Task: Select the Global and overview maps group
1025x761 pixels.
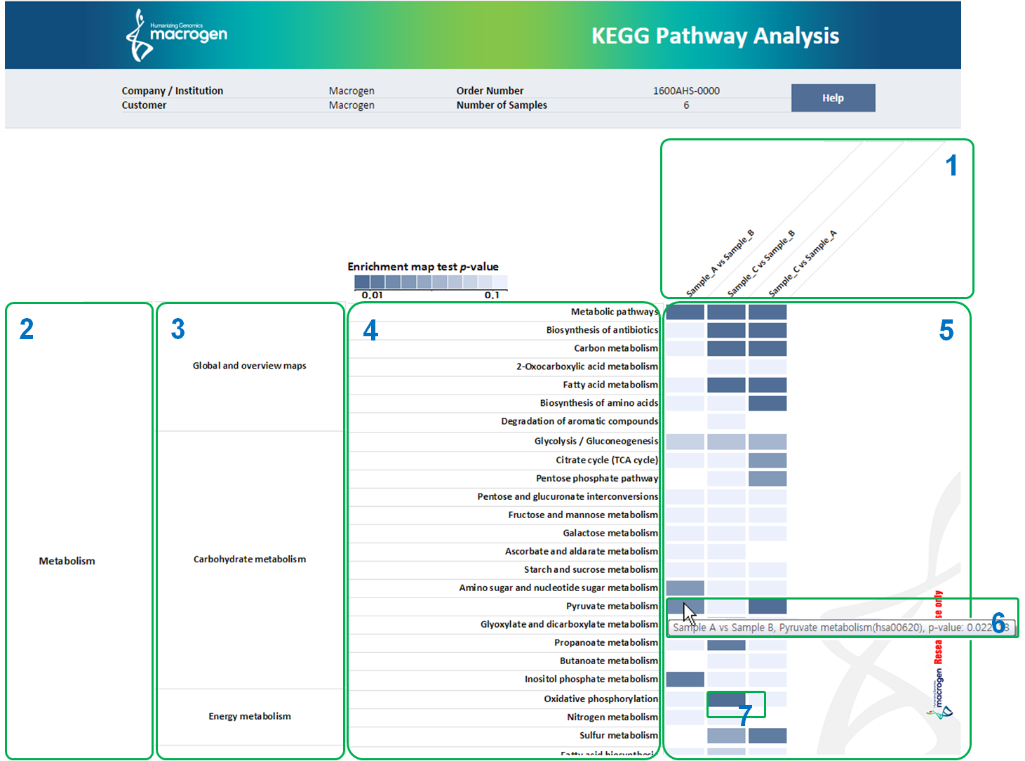Action: (249, 366)
